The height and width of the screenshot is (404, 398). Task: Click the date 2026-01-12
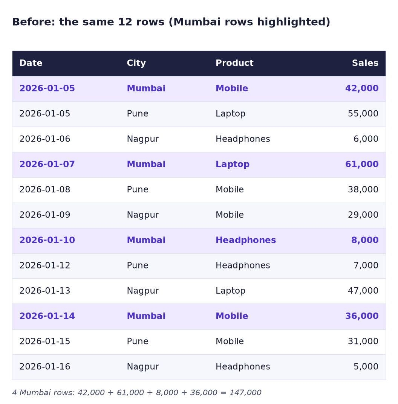tap(44, 265)
